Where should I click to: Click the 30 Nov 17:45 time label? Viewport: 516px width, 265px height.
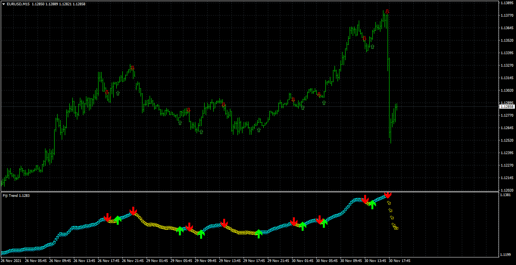[400, 261]
